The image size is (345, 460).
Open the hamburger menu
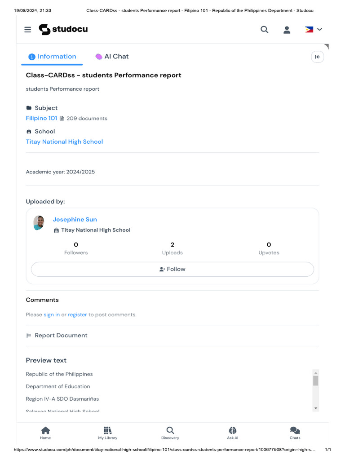tap(27, 30)
